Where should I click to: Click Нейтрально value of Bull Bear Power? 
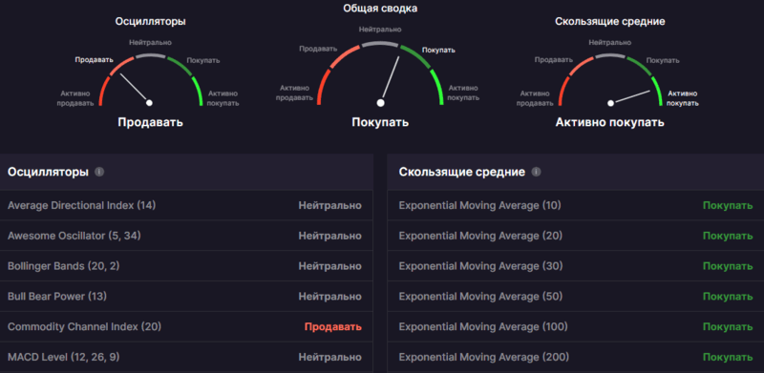click(x=329, y=296)
